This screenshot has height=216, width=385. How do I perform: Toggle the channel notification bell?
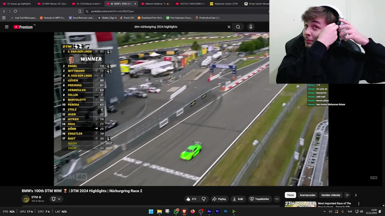point(54,199)
